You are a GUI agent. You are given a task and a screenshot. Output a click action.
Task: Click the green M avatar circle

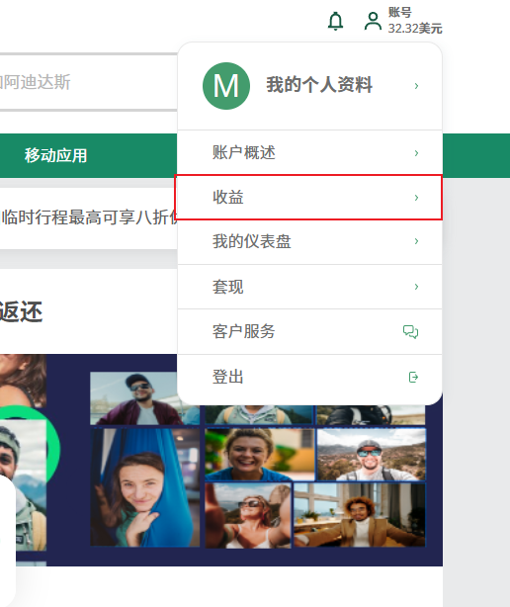(x=226, y=86)
